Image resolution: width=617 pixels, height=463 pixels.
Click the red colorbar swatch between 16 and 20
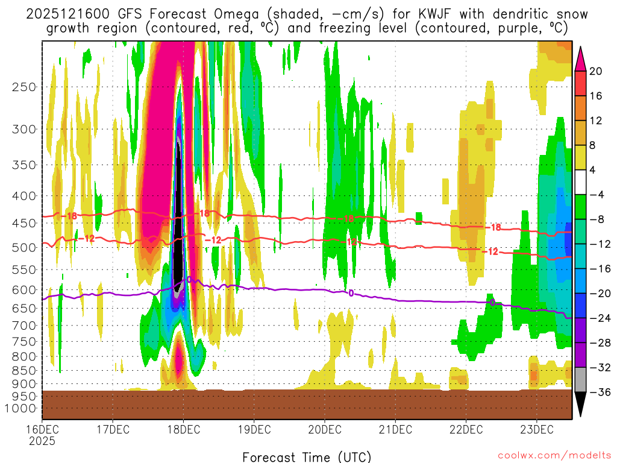[x=580, y=83]
